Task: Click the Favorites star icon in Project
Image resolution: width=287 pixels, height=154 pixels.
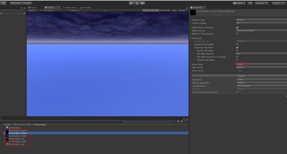Action: (185, 121)
